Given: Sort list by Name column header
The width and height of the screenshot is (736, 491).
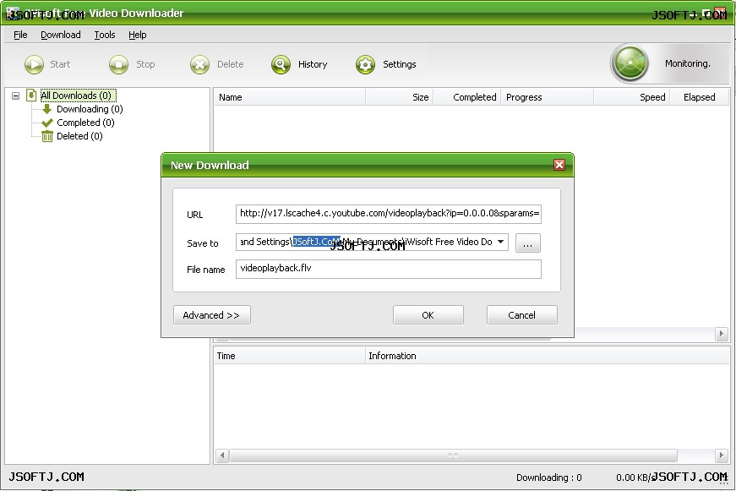Looking at the screenshot, I should (x=290, y=97).
